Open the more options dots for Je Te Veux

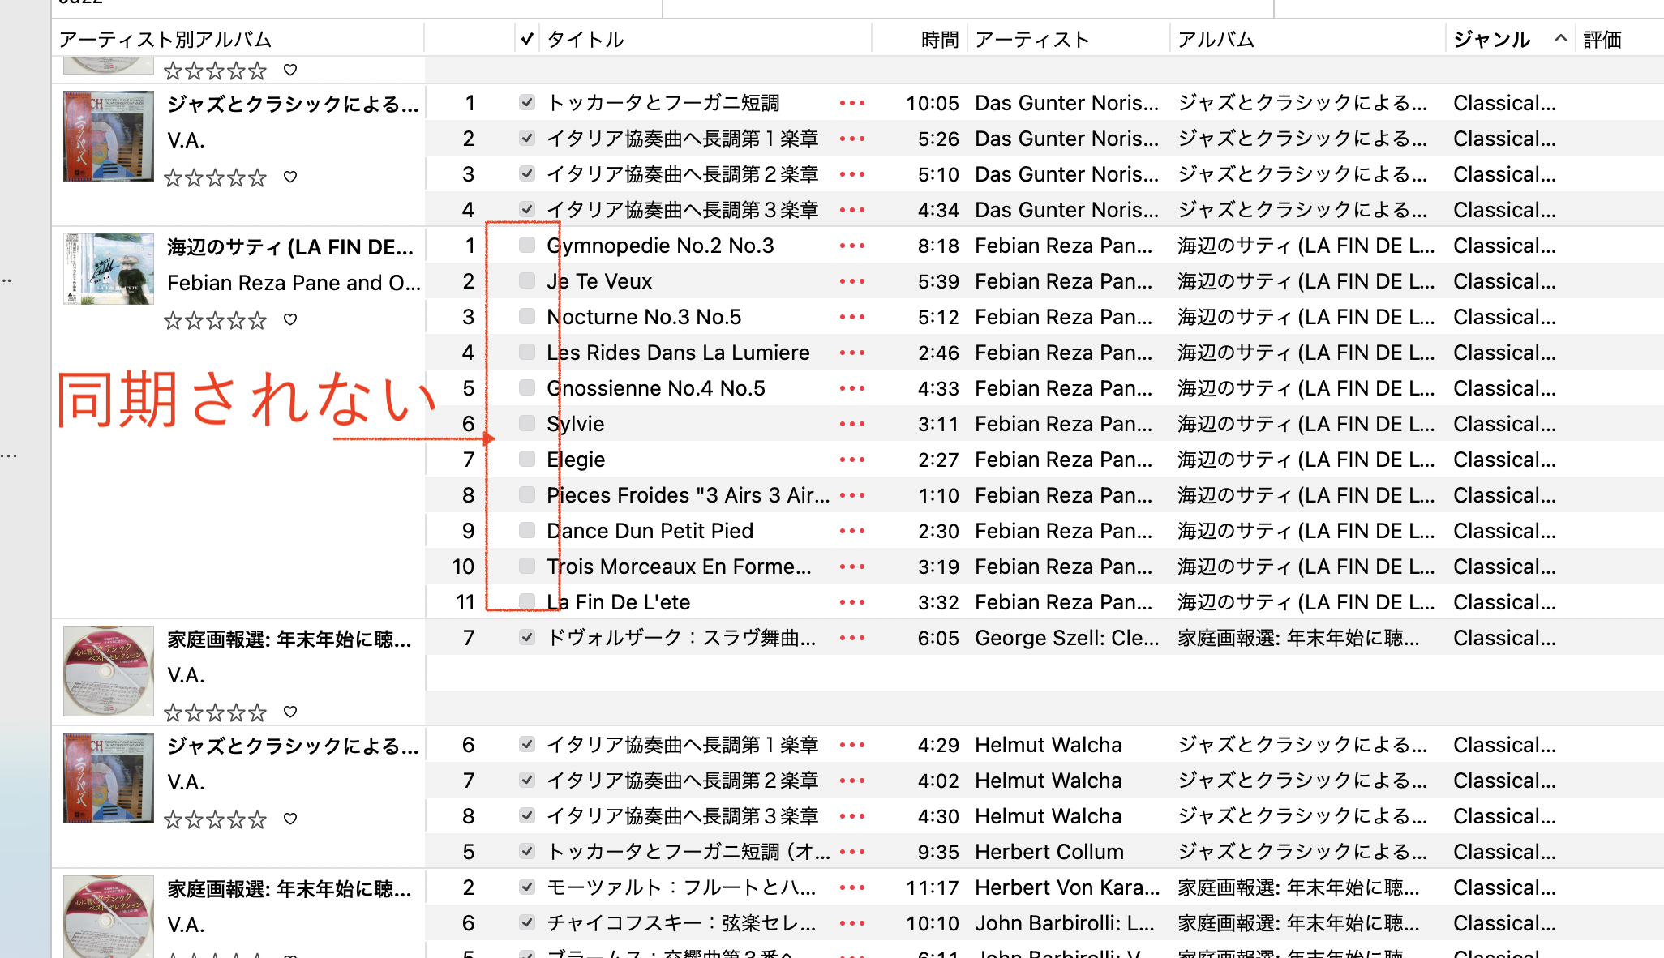[851, 281]
